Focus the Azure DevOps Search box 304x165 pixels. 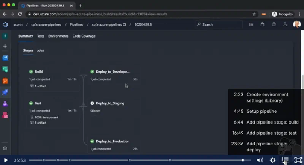click(x=219, y=25)
